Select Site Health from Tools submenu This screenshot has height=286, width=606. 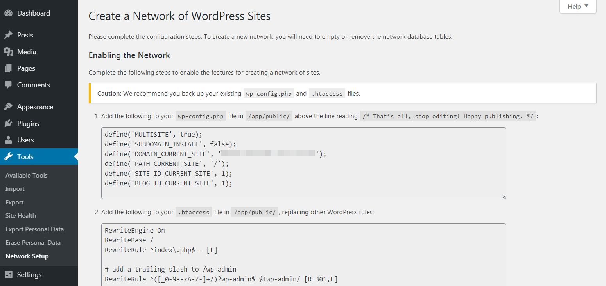[x=20, y=215]
